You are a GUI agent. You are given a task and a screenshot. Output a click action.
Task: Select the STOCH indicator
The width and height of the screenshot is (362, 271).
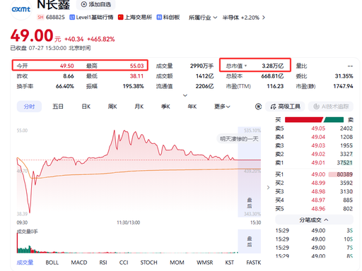(148, 263)
